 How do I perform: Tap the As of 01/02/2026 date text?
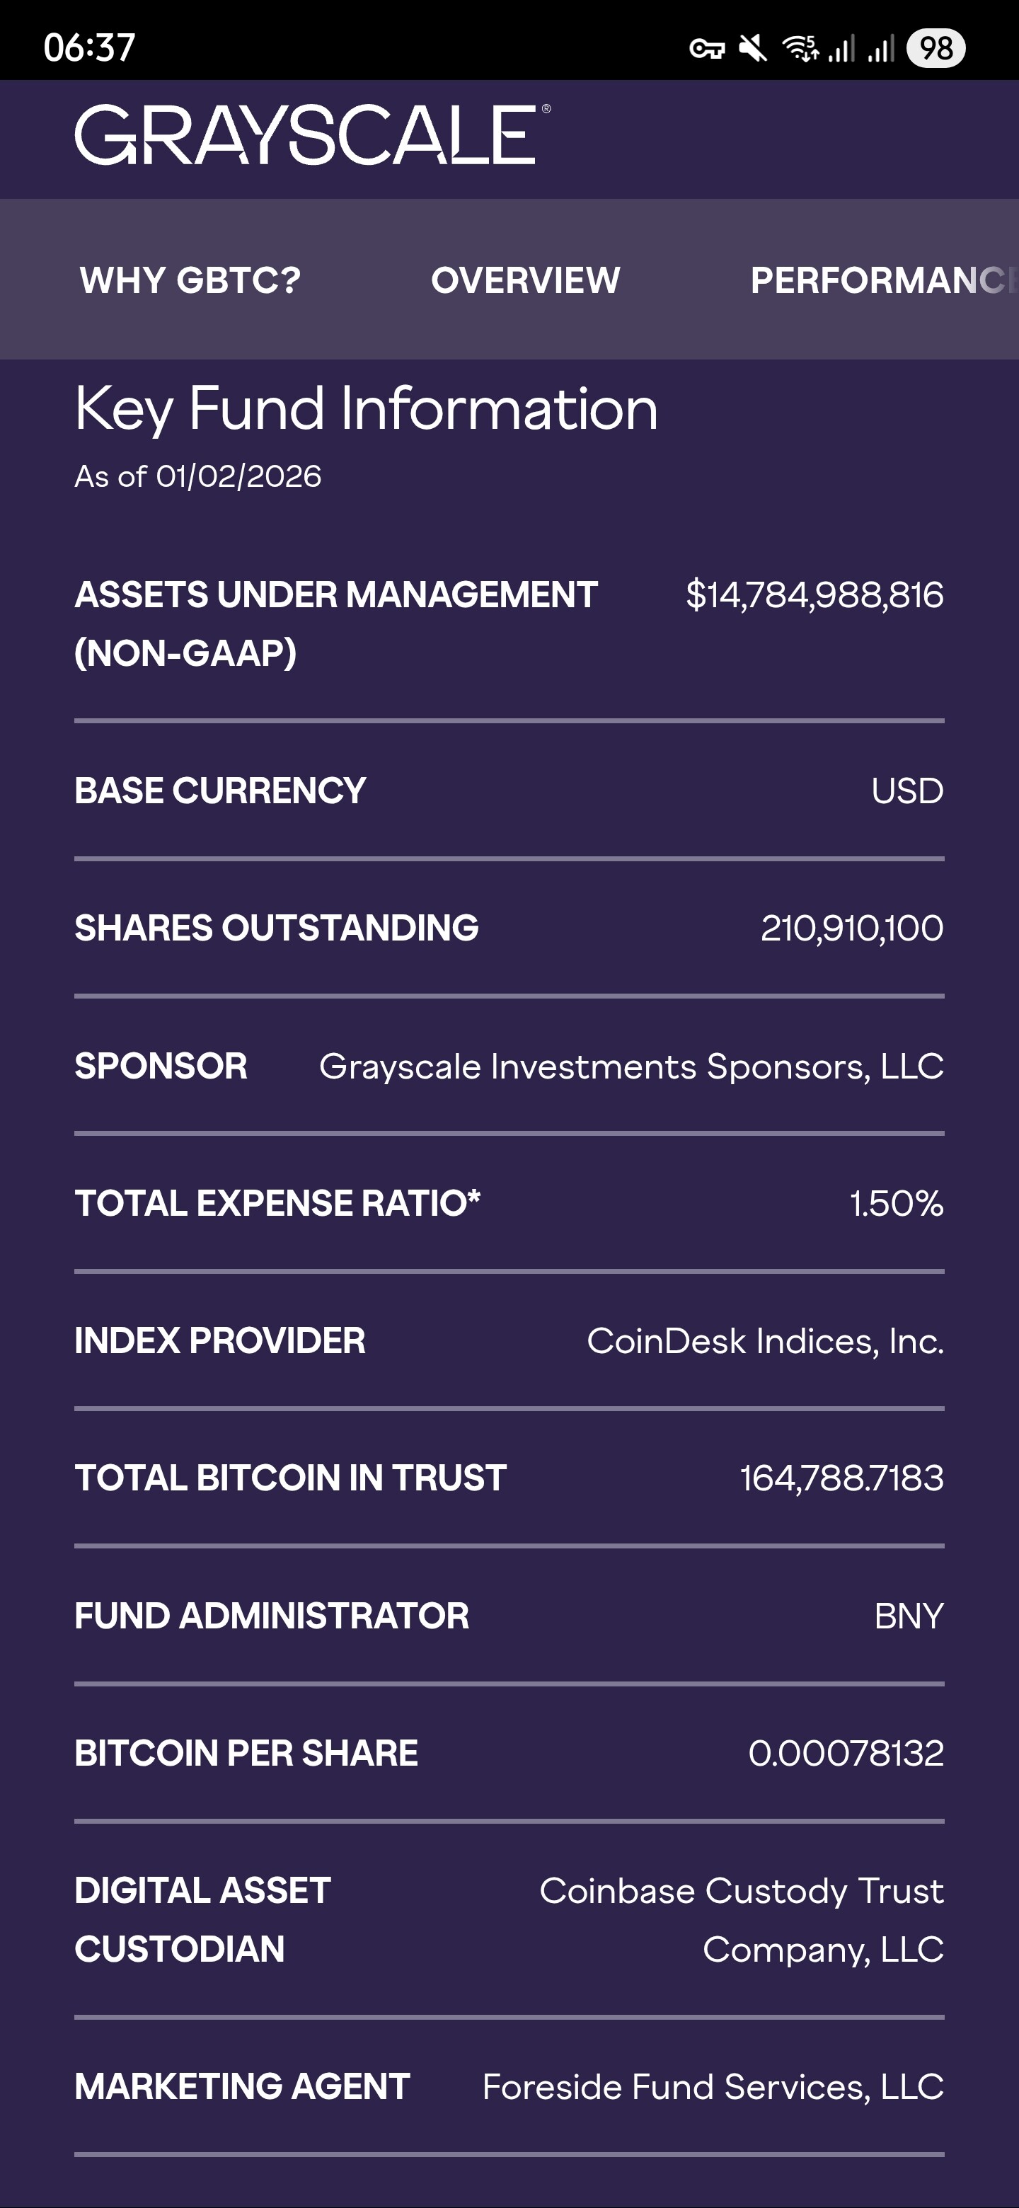[198, 476]
